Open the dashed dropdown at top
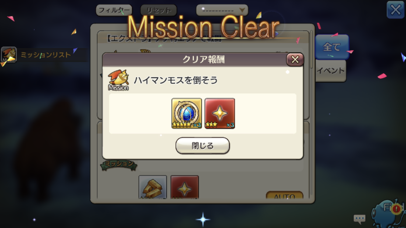This screenshot has width=406, height=228. pos(222,10)
